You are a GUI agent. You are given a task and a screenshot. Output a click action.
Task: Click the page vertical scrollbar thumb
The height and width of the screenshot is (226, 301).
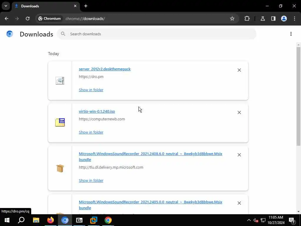tap(298, 96)
